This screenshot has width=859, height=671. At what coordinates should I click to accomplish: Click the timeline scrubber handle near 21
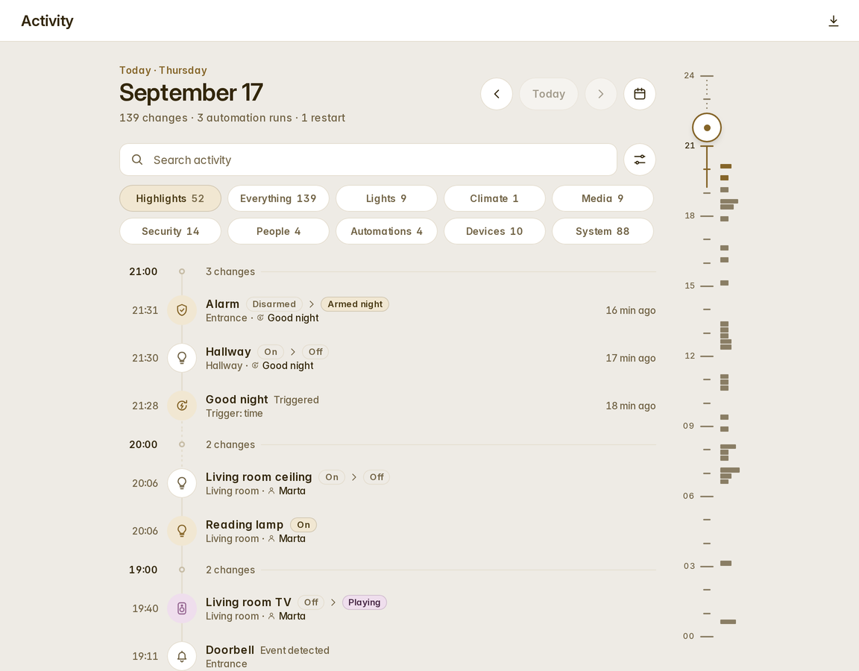707,127
